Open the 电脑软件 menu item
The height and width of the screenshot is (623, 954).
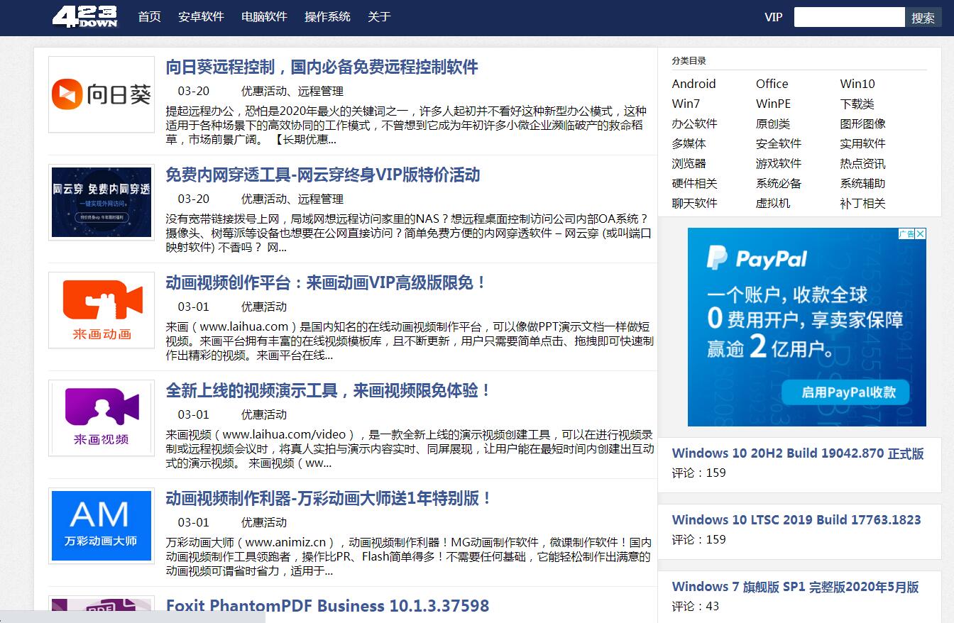coord(264,17)
